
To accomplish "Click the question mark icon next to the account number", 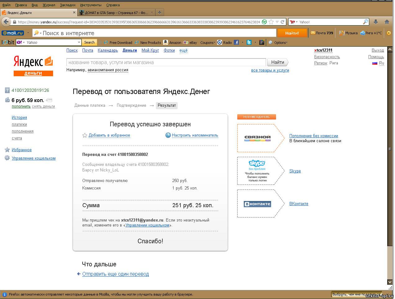I will pyautogui.click(x=7, y=91).
